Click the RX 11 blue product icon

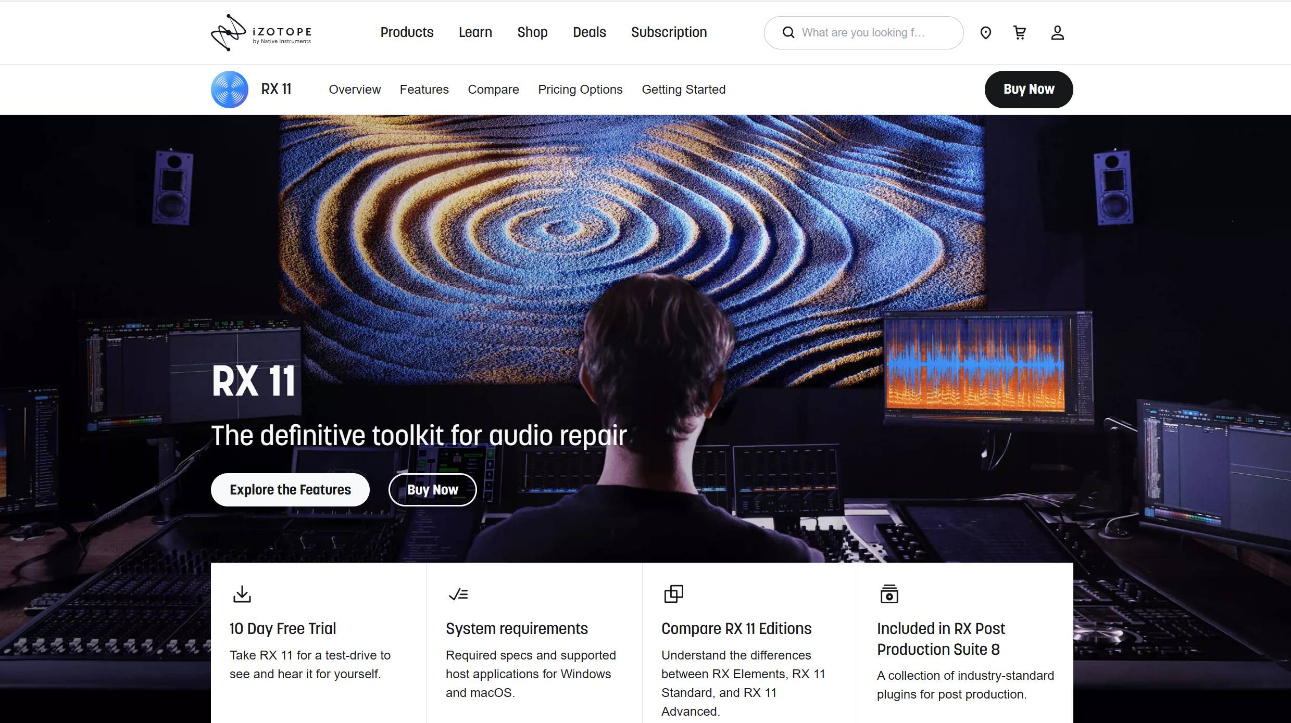point(230,90)
